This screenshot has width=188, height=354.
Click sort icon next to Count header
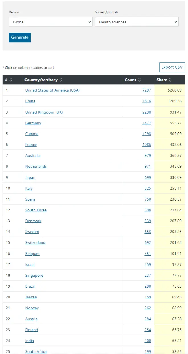(x=140, y=80)
